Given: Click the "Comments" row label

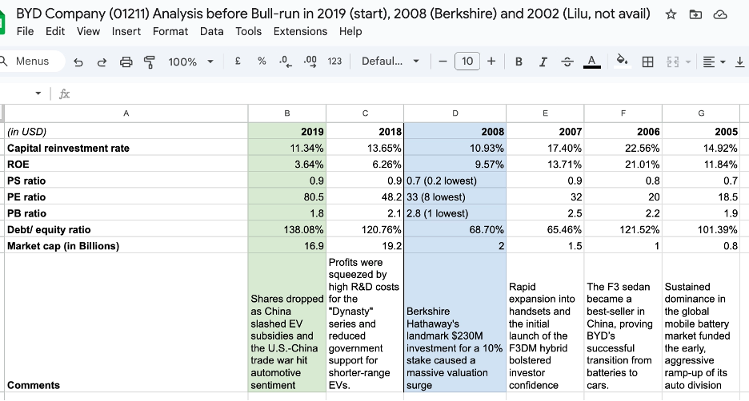Looking at the screenshot, I should [x=126, y=323].
